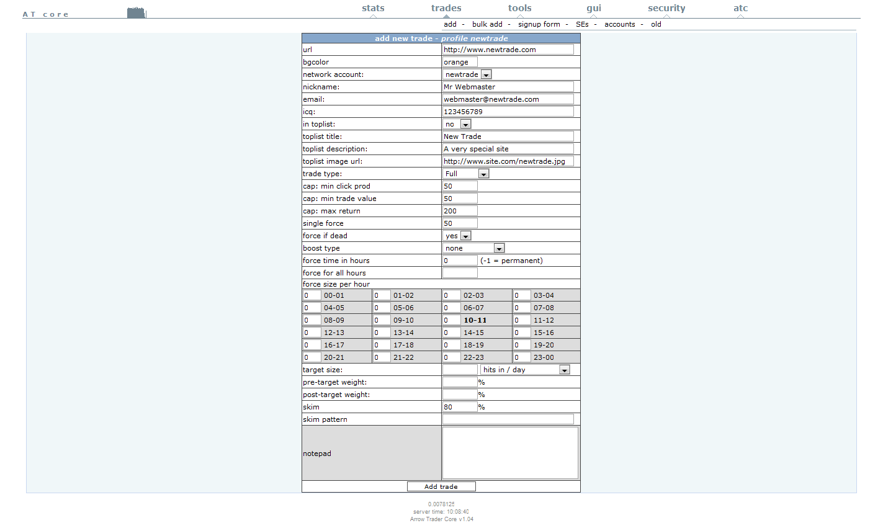Click the '(-1 = permanent)' hint text
Image resolution: width=883 pixels, height=523 pixels.
click(x=511, y=261)
